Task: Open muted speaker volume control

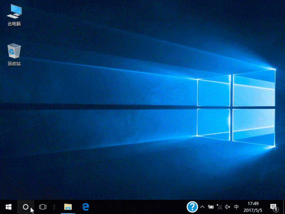Action: pyautogui.click(x=228, y=207)
